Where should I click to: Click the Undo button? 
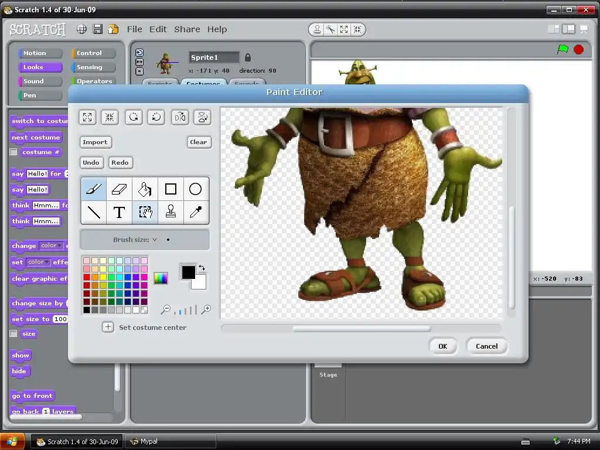click(91, 163)
